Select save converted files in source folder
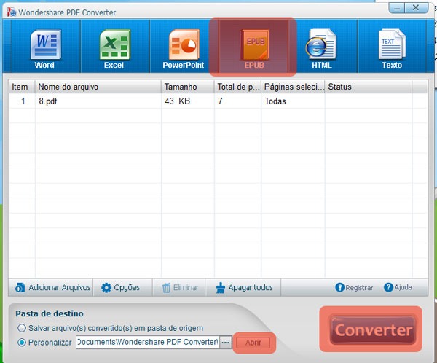Screen dimensions: 437x363 coord(22,328)
